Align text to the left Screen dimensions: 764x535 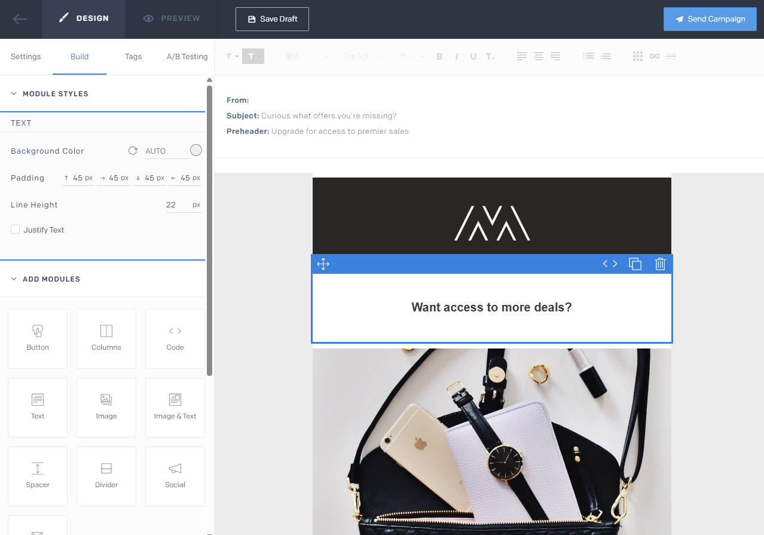522,56
